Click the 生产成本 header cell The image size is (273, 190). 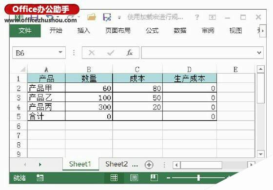[190, 78]
